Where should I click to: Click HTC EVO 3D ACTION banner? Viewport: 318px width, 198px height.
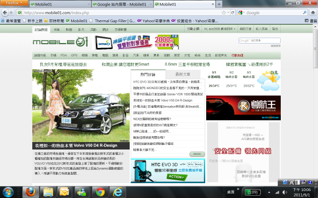(168, 170)
